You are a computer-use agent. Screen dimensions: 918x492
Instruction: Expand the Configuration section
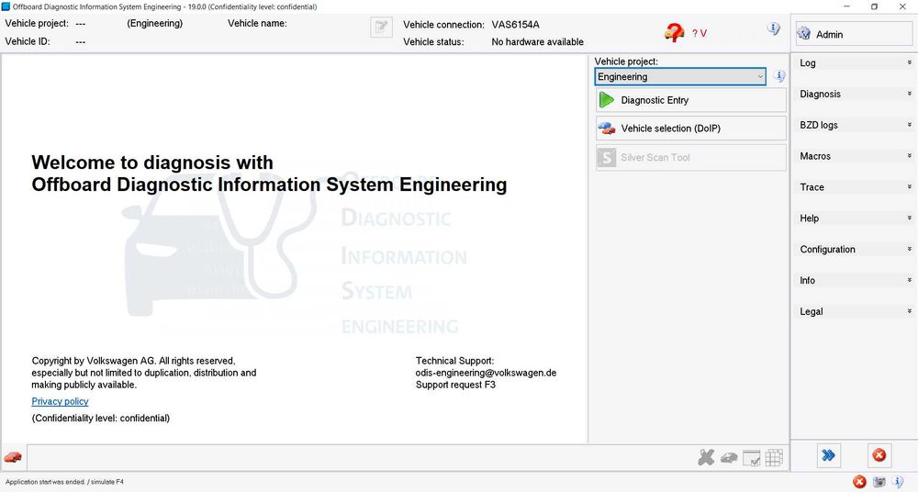855,249
